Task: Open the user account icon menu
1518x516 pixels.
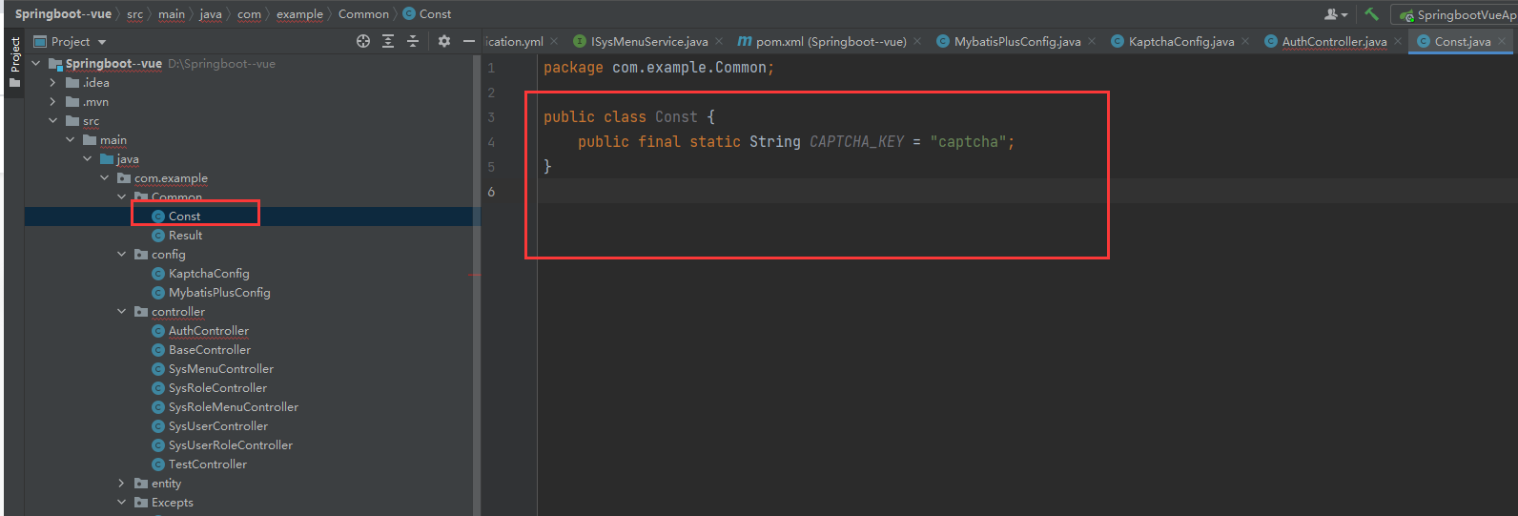Action: 1336,14
